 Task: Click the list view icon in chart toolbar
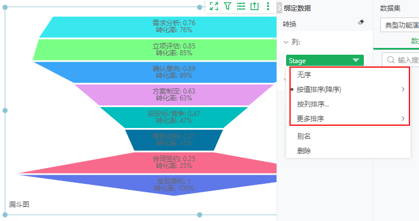point(241,6)
